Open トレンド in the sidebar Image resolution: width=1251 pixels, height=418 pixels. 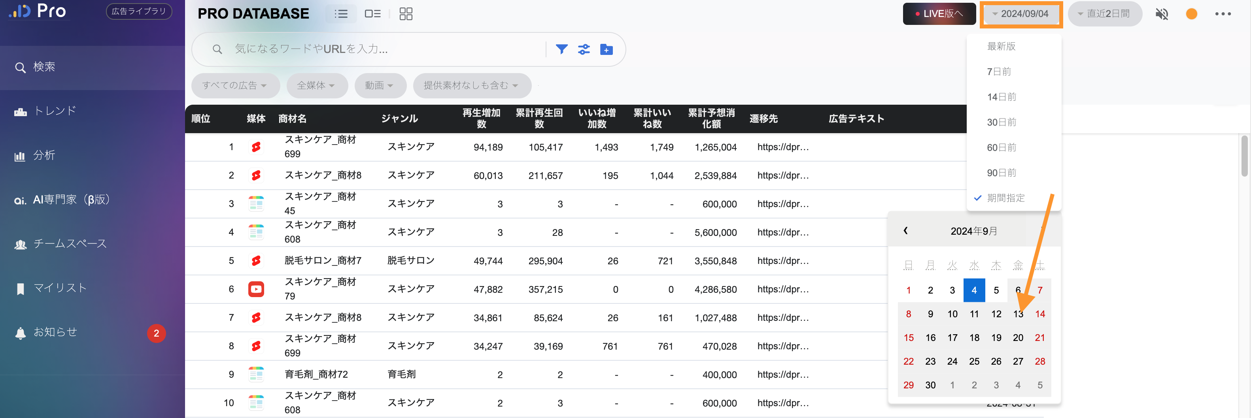(55, 111)
